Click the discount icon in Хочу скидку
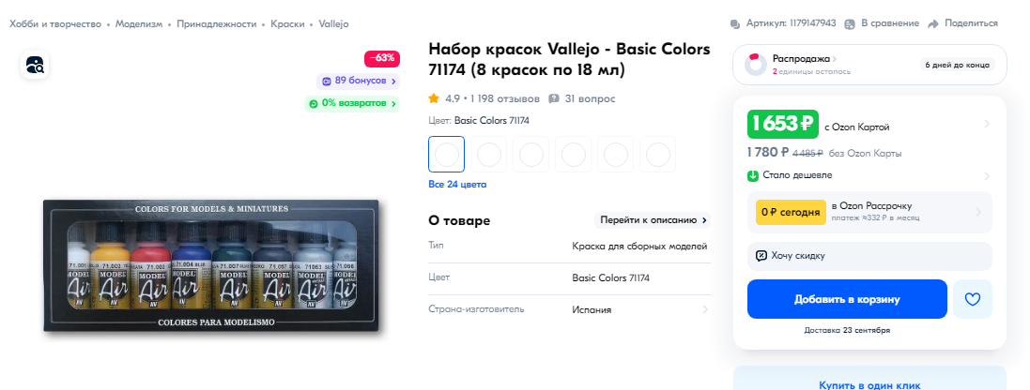Viewport: 1030px width, 390px height. (761, 256)
